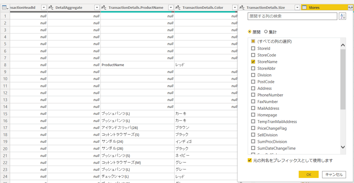Click the アイランドスリッパ(26) cell
The height and width of the screenshot is (183, 354).
pos(137,127)
